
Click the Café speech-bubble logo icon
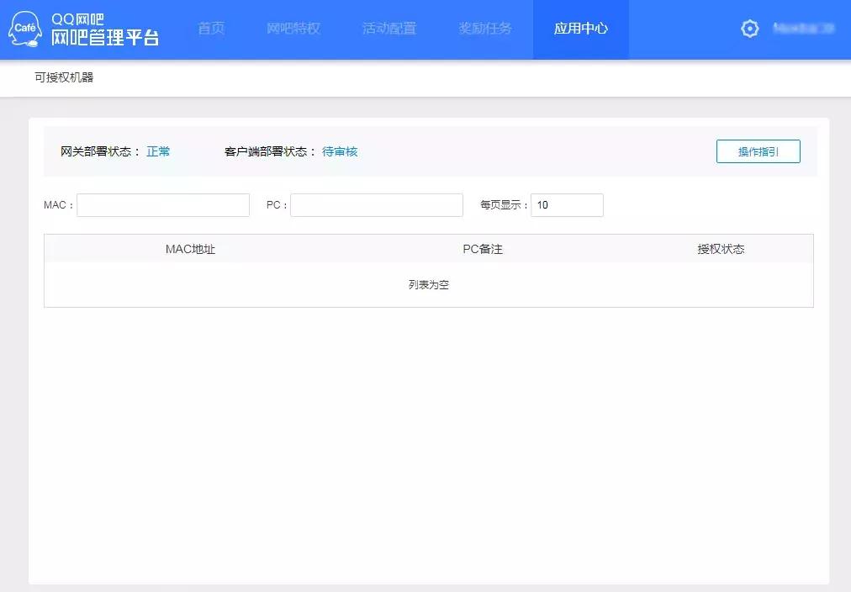pyautogui.click(x=25, y=28)
